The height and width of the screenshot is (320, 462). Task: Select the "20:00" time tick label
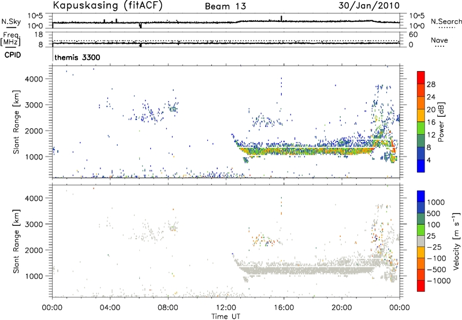341,308
